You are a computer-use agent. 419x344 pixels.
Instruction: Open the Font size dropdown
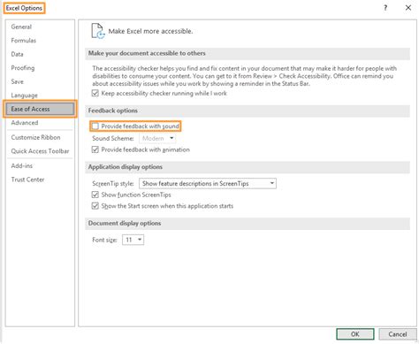coord(133,240)
